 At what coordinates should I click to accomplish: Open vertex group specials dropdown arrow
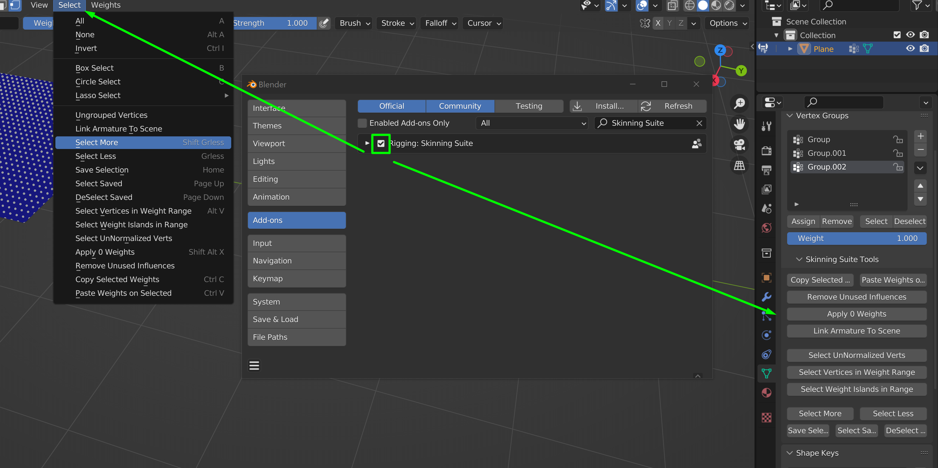pyautogui.click(x=920, y=168)
